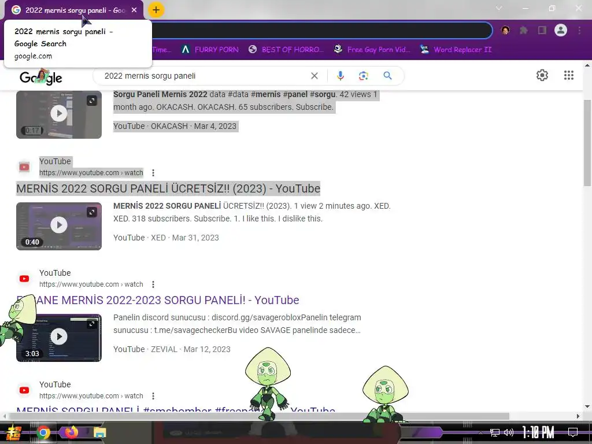Click the 1:10 PM taskbar clock
The image size is (592, 444).
click(538, 432)
